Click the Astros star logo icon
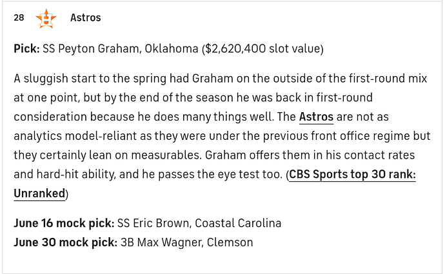Viewport: 445px width, 274px height. (46, 19)
